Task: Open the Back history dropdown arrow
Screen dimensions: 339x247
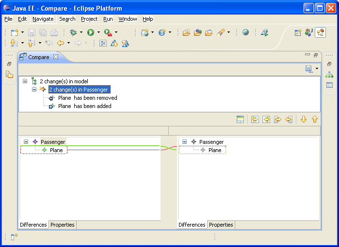Action: coord(68,43)
